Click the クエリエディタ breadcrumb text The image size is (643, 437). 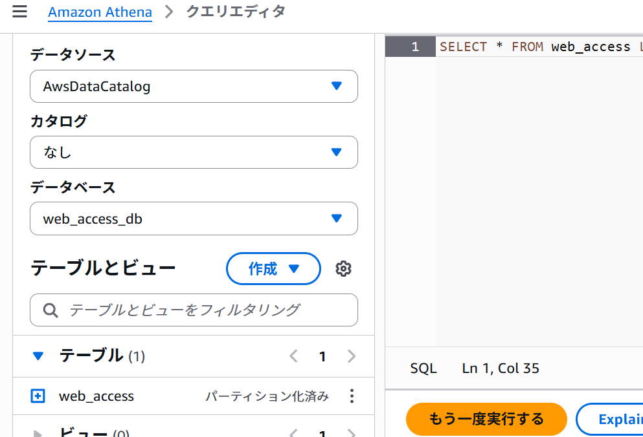tap(236, 12)
